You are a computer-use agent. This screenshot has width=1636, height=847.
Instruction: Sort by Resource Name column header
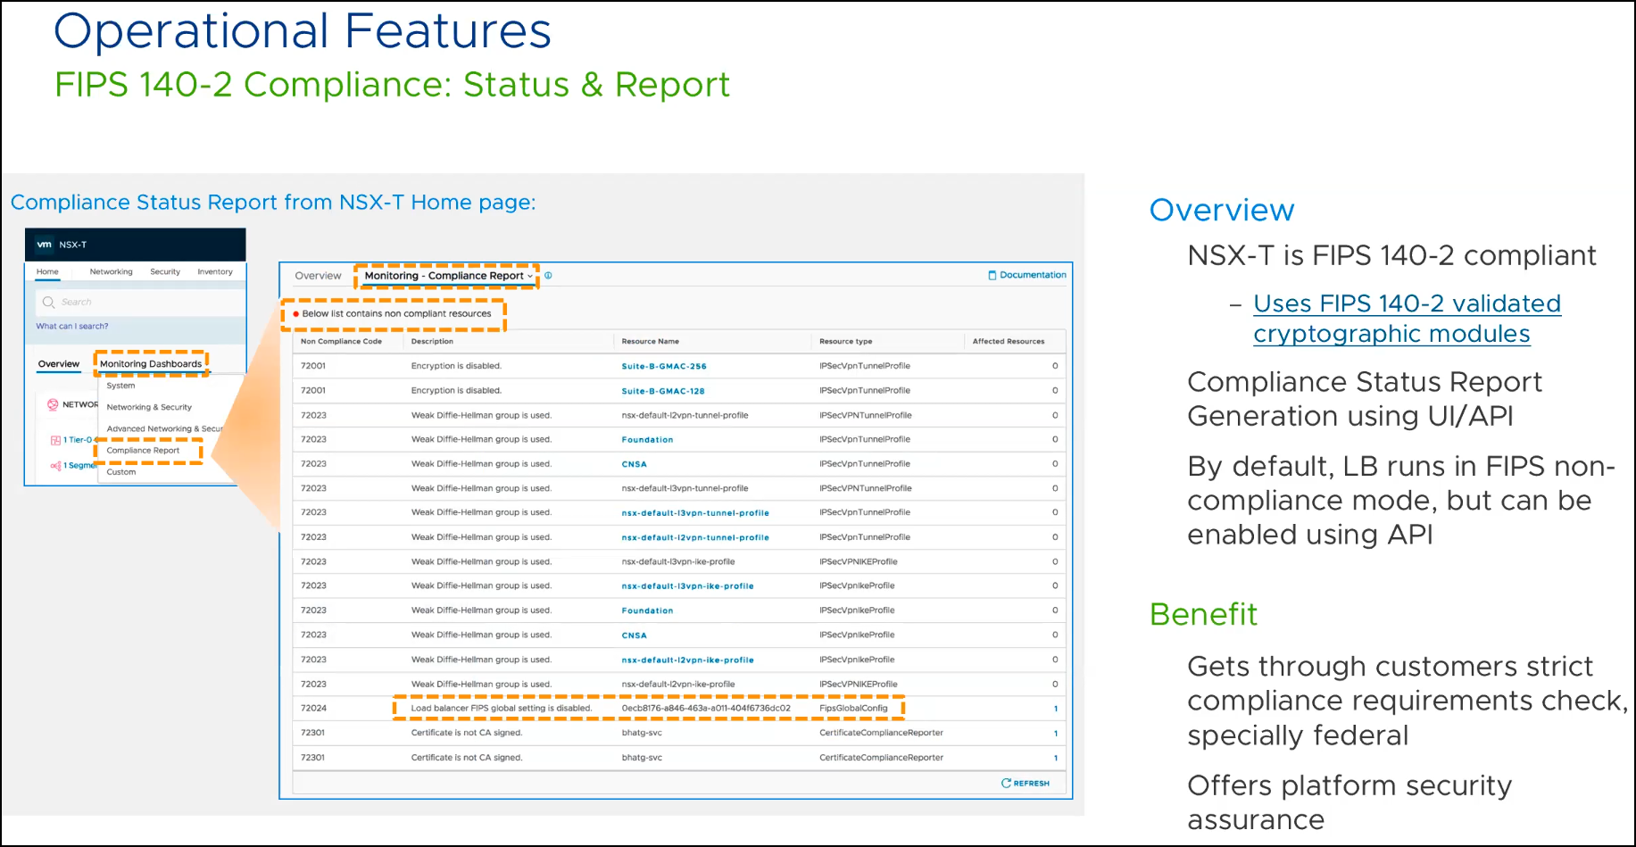[x=650, y=341]
